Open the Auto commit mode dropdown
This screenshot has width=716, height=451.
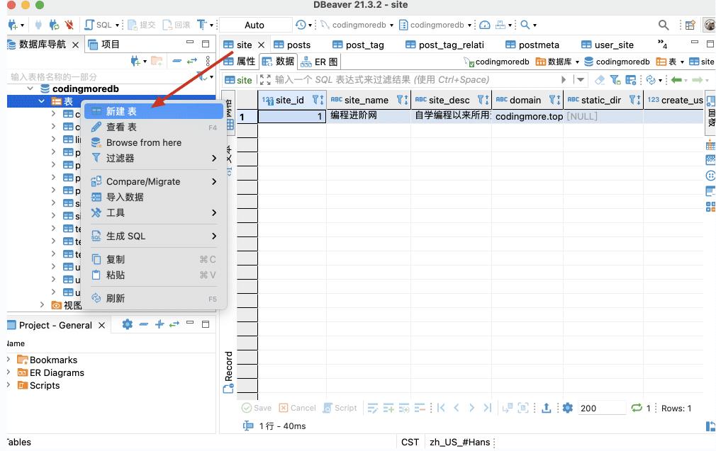click(x=254, y=25)
